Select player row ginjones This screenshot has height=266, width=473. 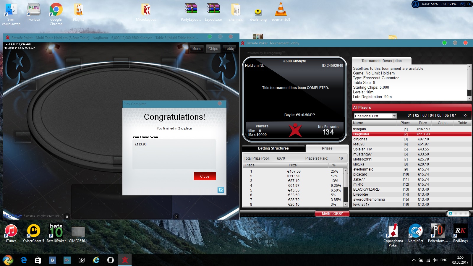click(x=412, y=139)
